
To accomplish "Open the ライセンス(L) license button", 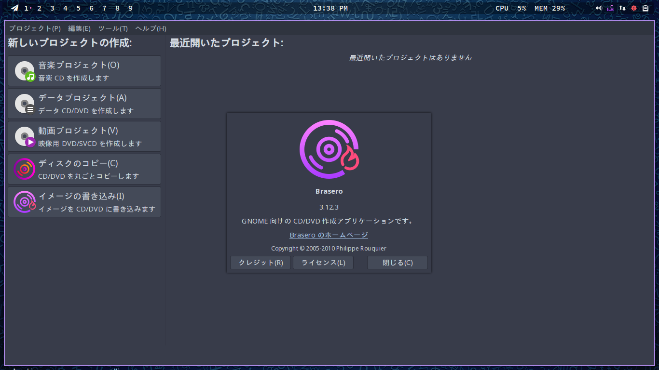I will [x=323, y=263].
